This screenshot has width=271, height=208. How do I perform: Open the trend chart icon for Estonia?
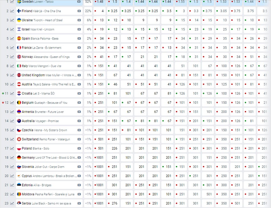click(12, 185)
